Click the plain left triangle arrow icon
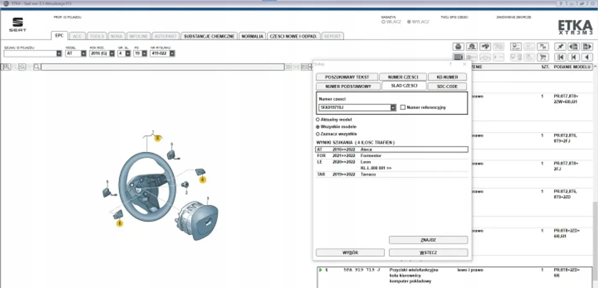This screenshot has width=598, height=288. pyautogui.click(x=587, y=57)
